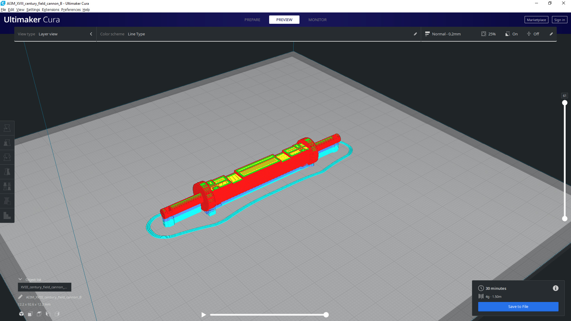Edit the job name with the pencil icon
Screen dimensions: 571x321
click(x=20, y=297)
